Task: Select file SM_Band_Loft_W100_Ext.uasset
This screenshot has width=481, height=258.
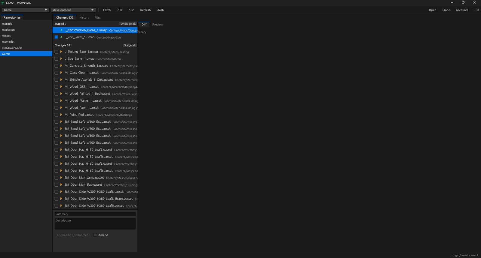Action: point(95,122)
